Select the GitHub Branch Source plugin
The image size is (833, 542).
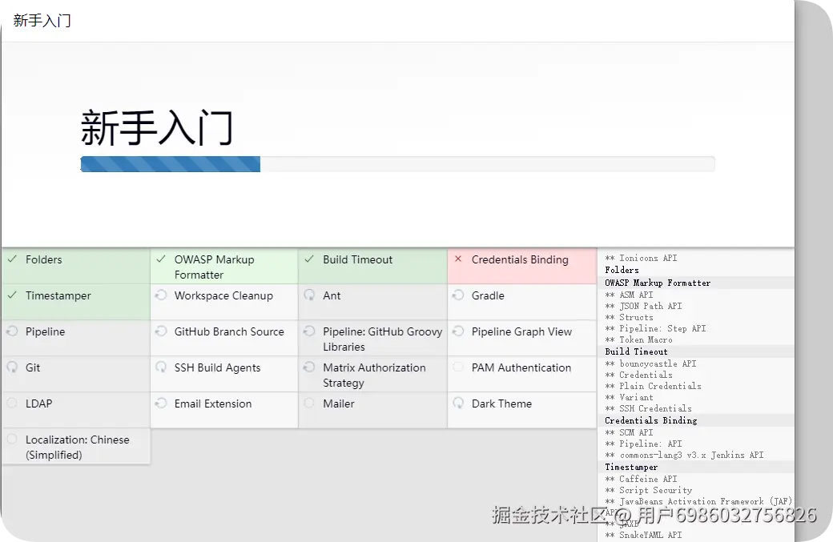229,331
